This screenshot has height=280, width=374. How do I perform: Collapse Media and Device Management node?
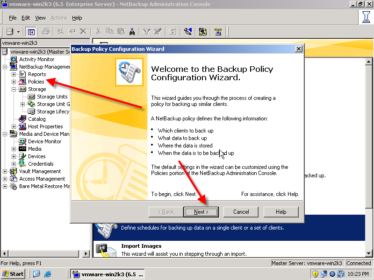(x=5, y=134)
